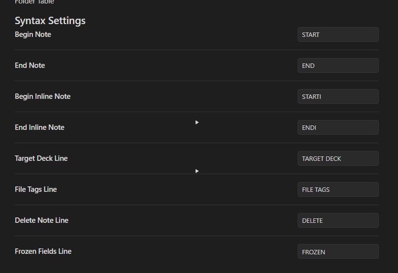Image resolution: width=398 pixels, height=273 pixels.
Task: Focus the Begin Inline Note STARTI field
Action: (338, 96)
